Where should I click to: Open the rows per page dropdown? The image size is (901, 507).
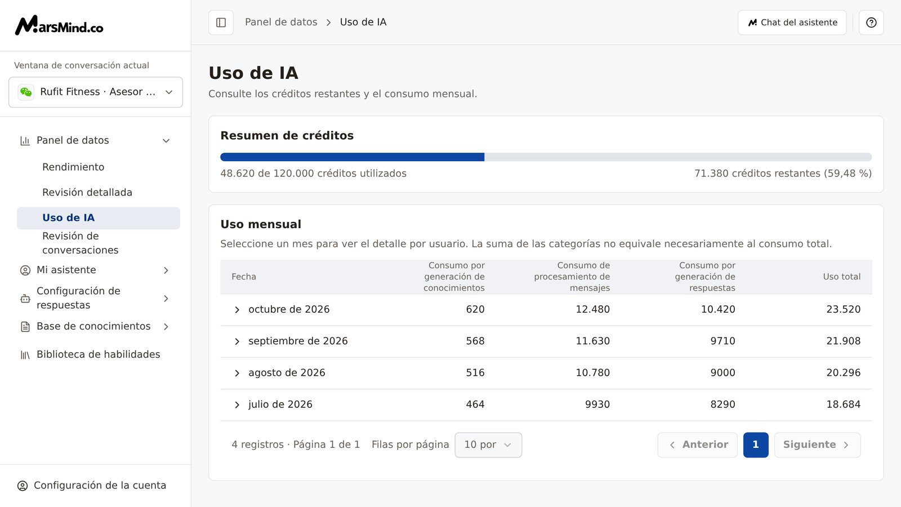click(488, 445)
